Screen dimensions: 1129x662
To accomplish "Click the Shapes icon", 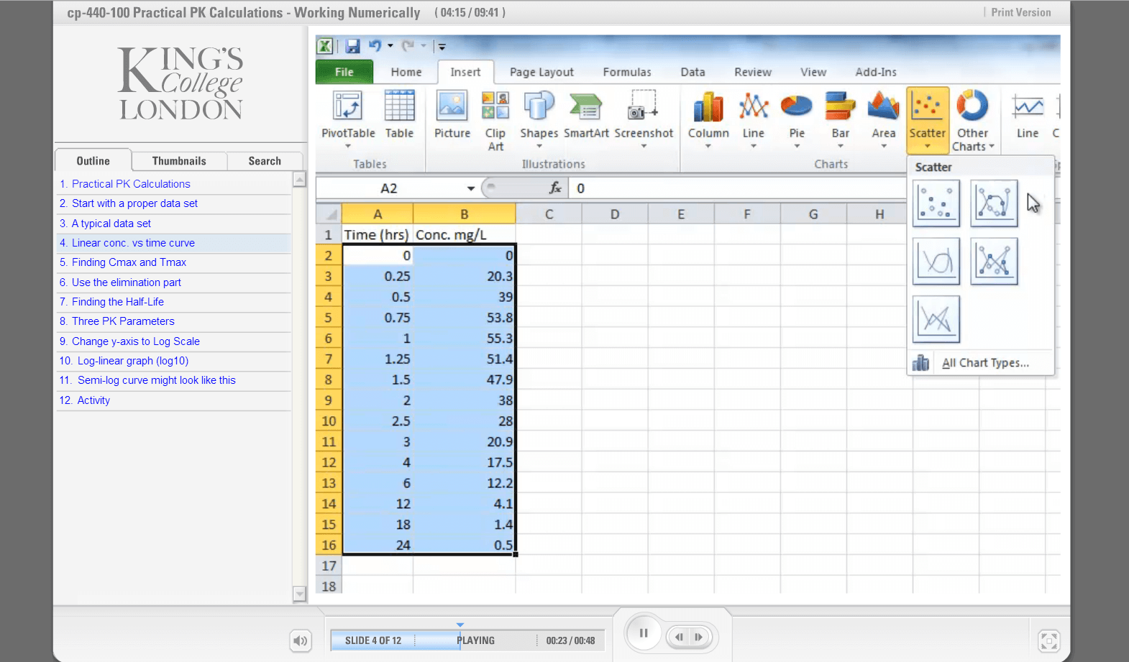I will (539, 106).
